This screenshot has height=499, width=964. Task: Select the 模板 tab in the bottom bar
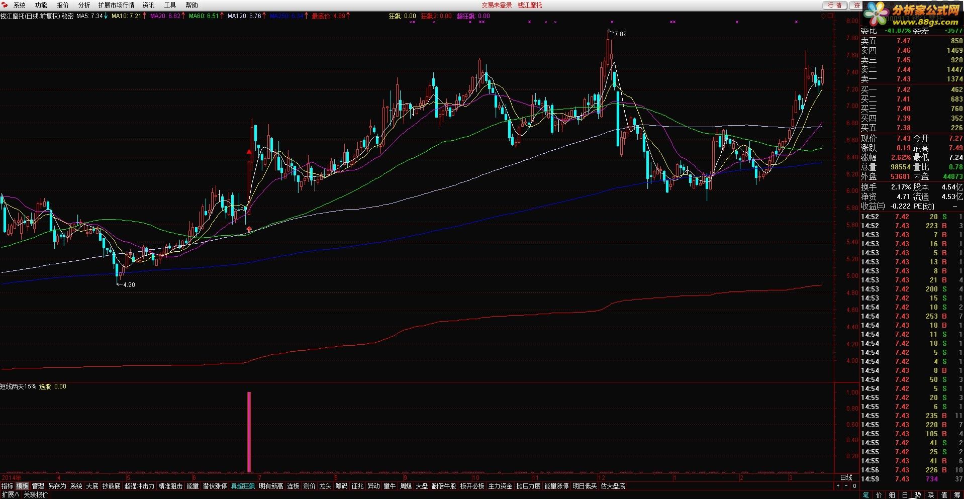23,486
